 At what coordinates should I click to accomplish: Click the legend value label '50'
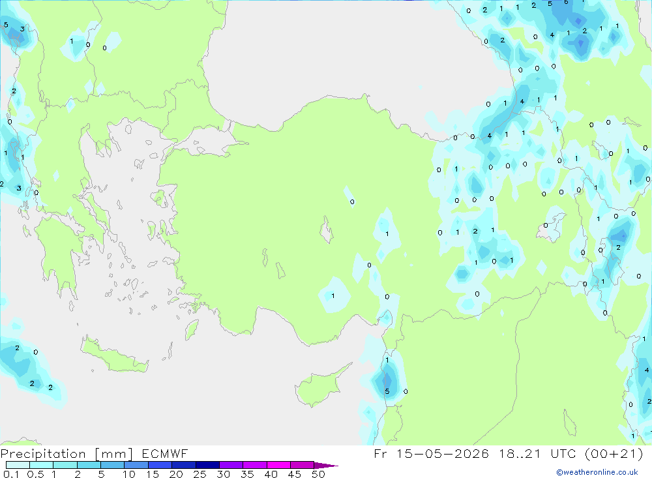tap(318, 474)
